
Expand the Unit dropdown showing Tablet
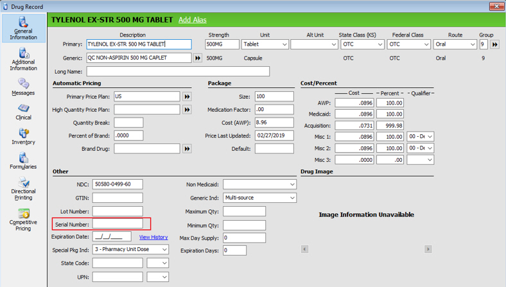(284, 44)
